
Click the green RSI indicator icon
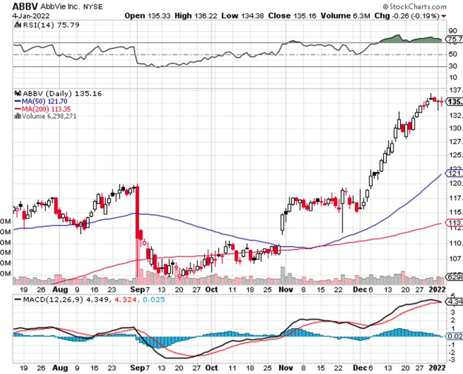tap(18, 25)
